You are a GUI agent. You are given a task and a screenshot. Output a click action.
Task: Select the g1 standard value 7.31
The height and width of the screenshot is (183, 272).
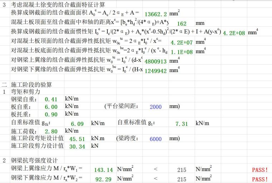(x=181, y=124)
